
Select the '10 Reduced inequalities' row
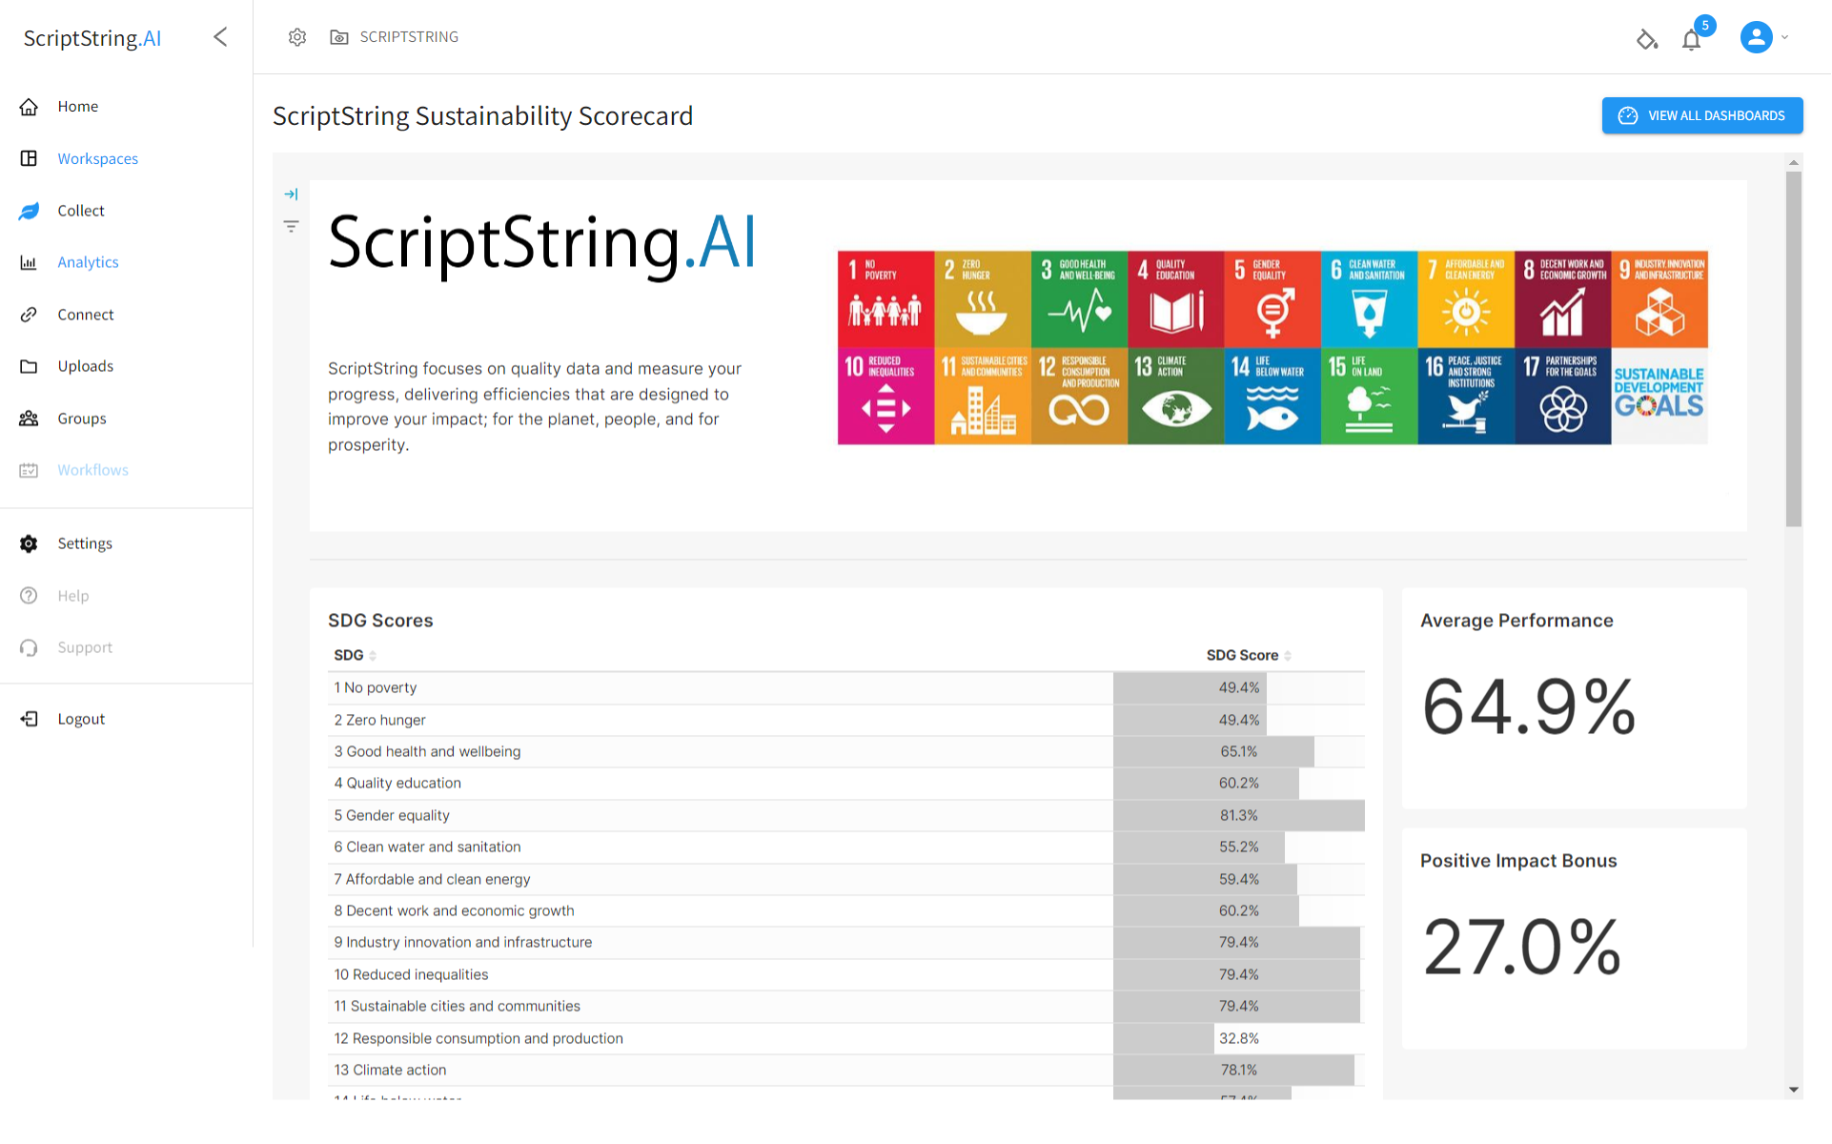pos(846,975)
